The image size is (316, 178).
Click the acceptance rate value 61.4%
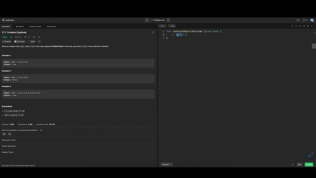pyautogui.click(x=52, y=124)
